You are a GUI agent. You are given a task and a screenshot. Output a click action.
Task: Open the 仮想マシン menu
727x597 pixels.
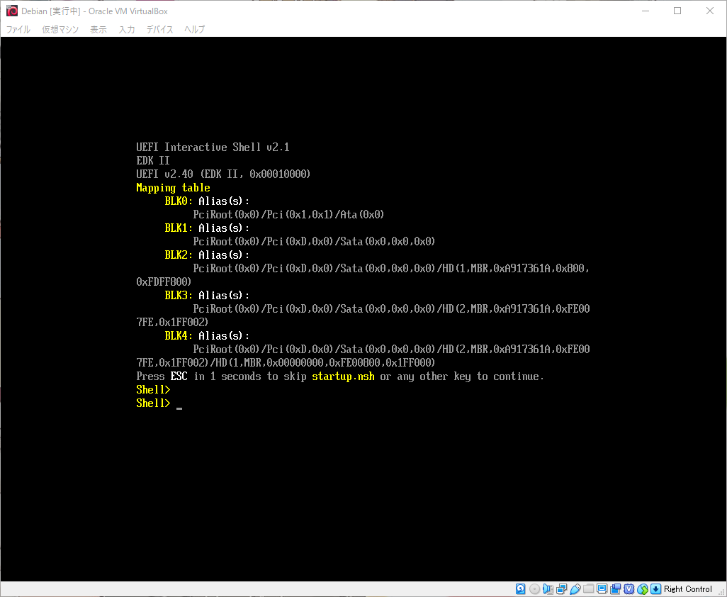click(x=60, y=29)
